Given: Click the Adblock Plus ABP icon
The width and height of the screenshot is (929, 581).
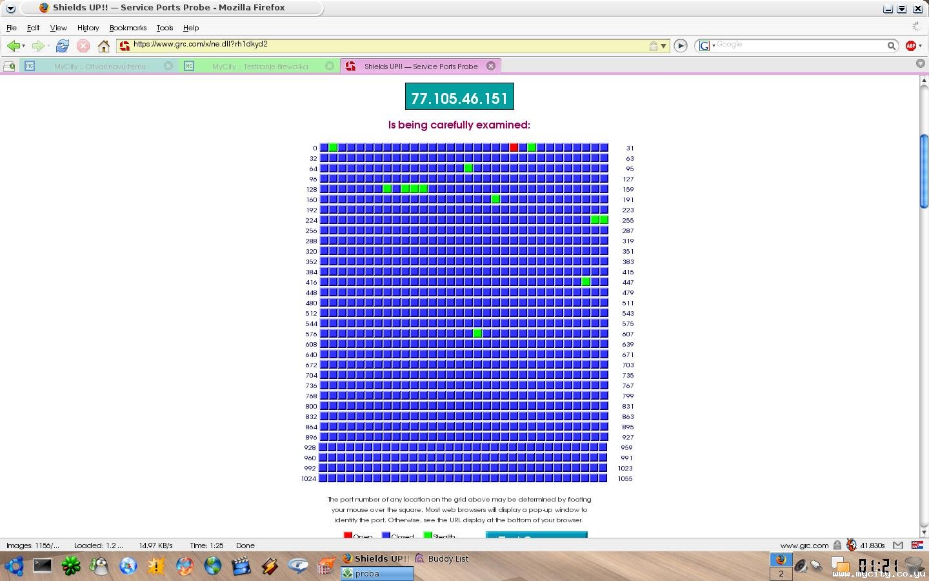Looking at the screenshot, I should pyautogui.click(x=911, y=45).
